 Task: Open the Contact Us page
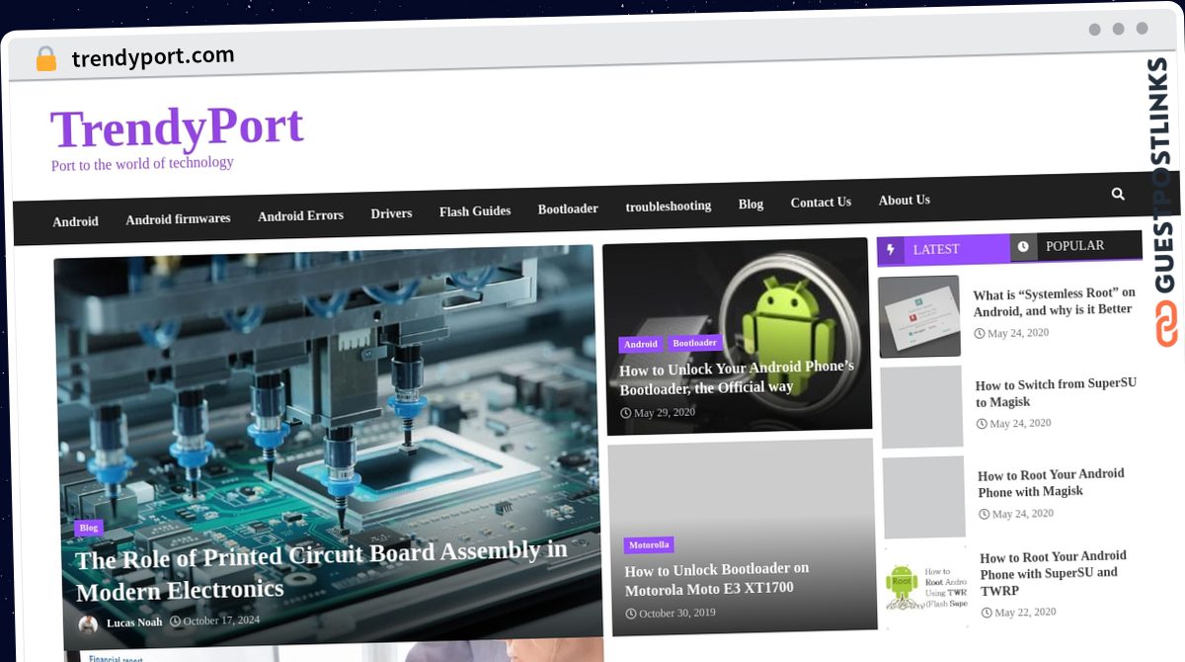pos(821,202)
